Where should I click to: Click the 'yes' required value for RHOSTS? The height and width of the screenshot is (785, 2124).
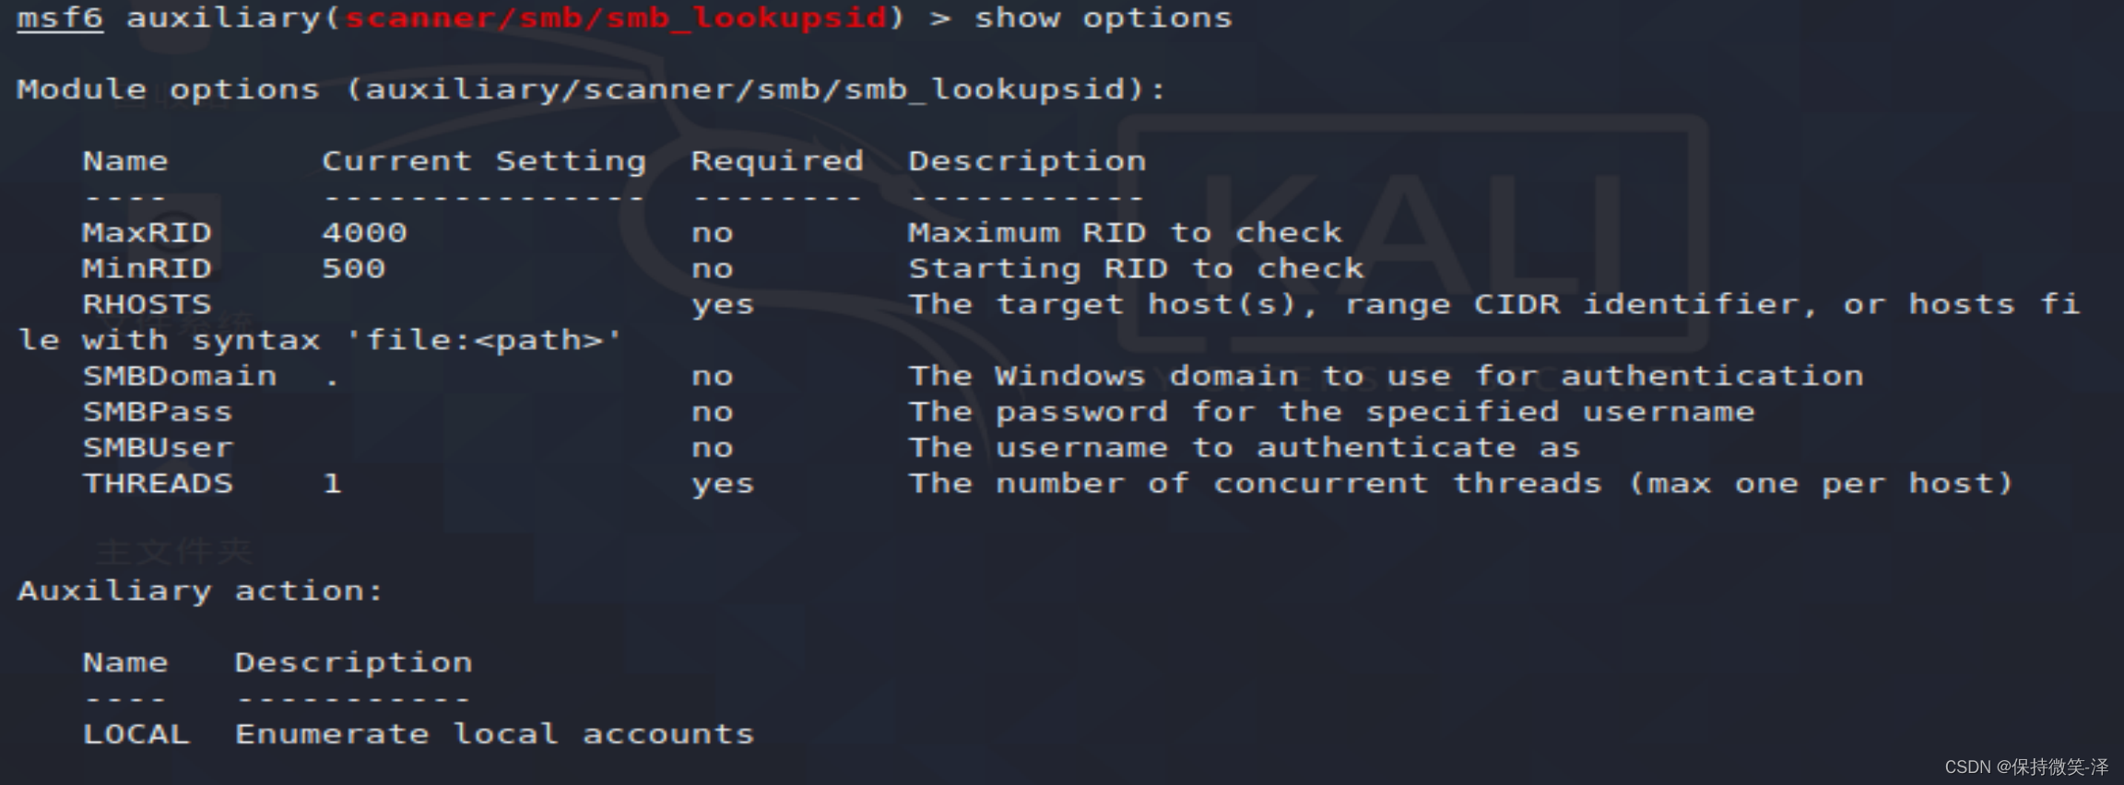(723, 305)
